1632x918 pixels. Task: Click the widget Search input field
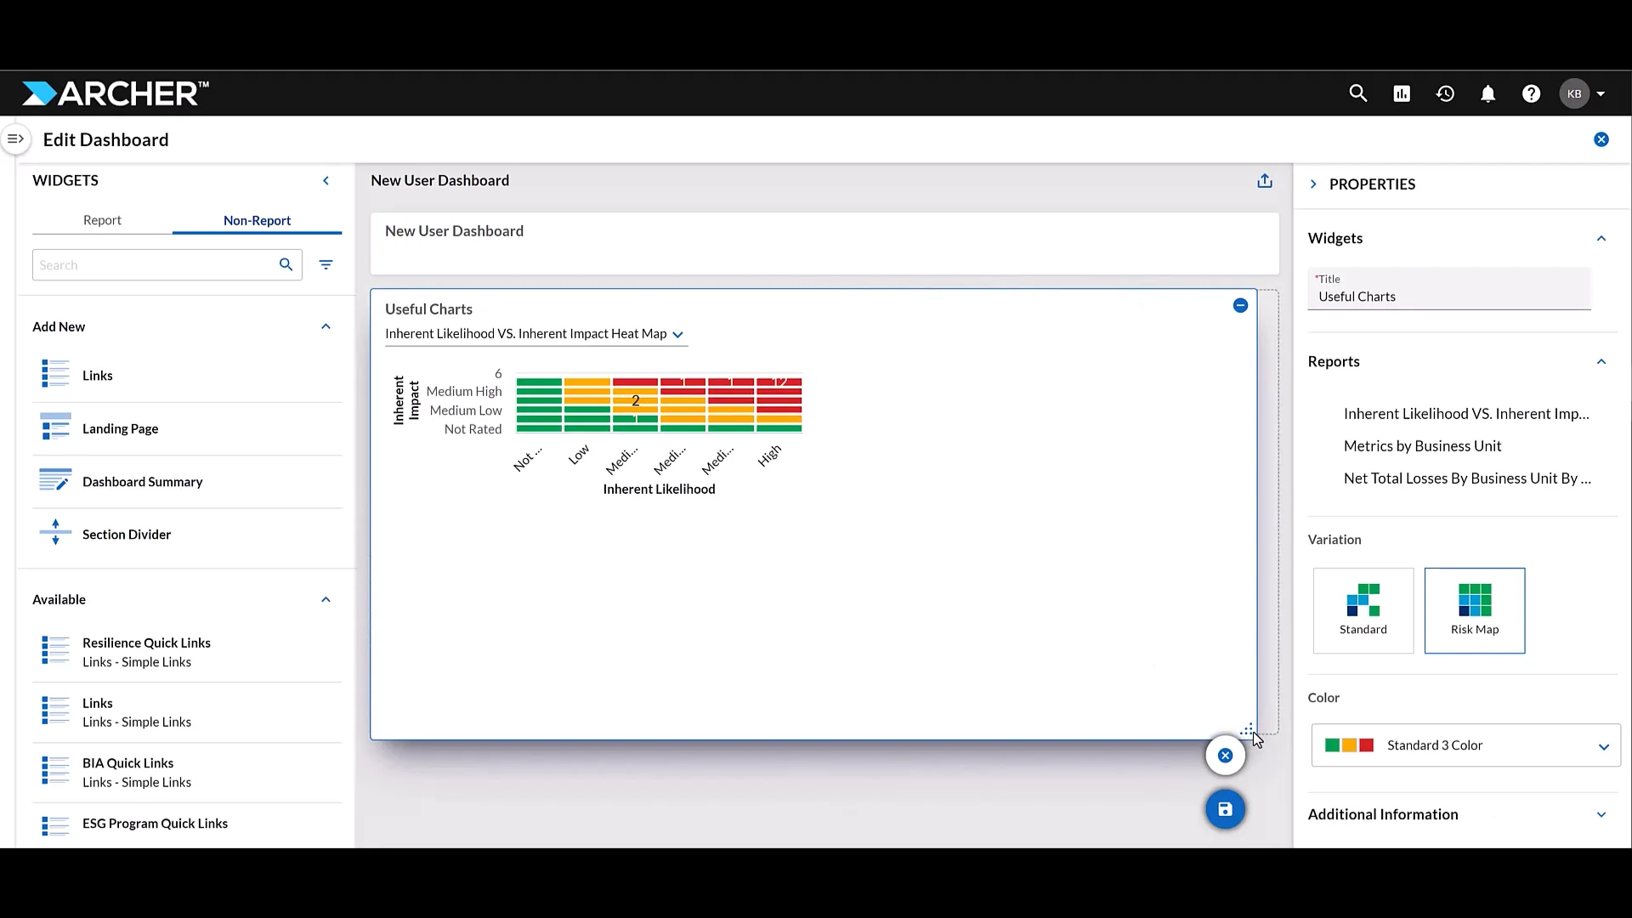pyautogui.click(x=153, y=265)
